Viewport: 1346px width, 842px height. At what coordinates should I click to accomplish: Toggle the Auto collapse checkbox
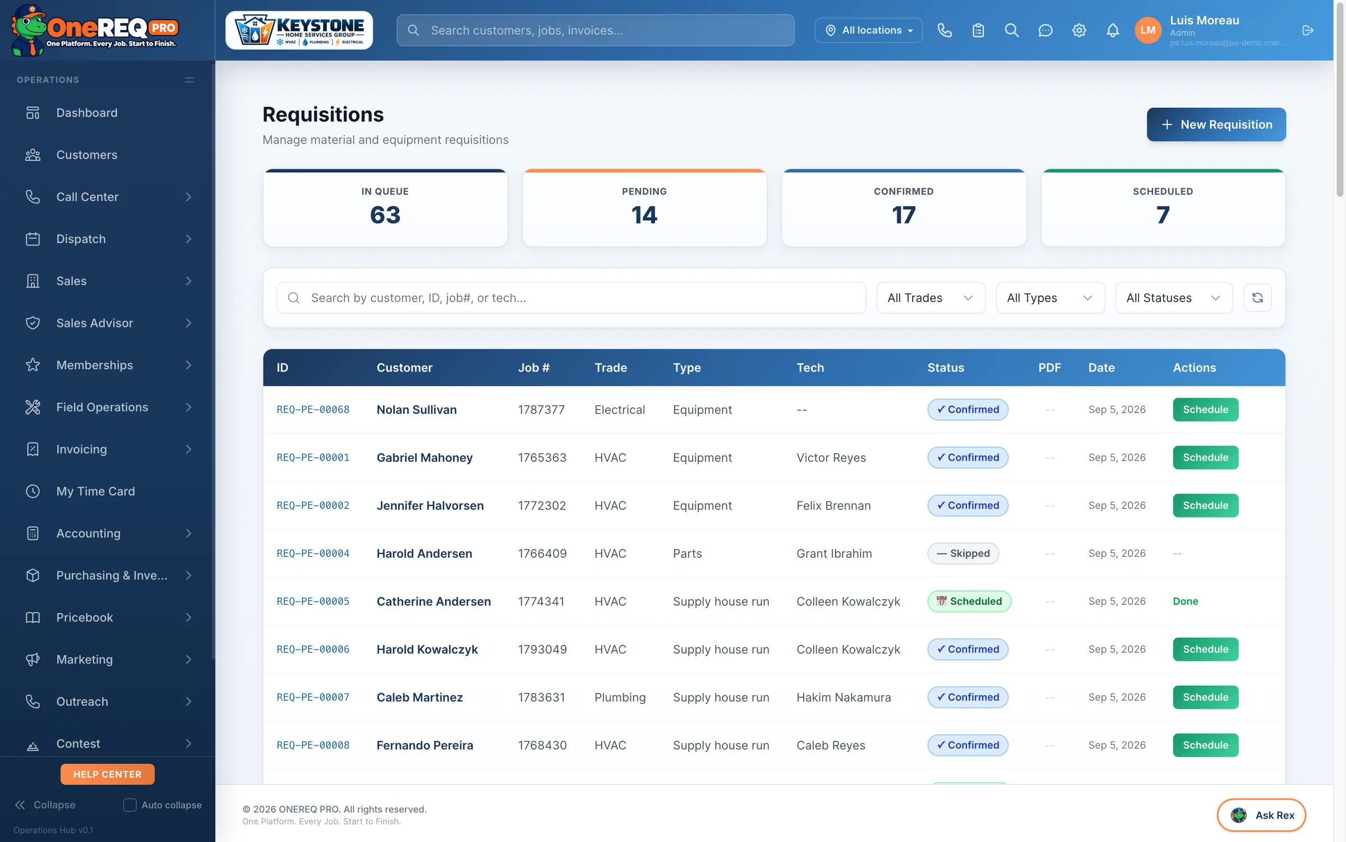pos(130,804)
